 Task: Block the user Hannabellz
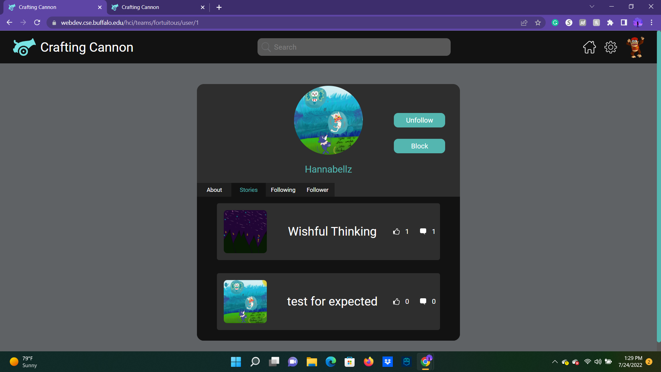click(419, 146)
